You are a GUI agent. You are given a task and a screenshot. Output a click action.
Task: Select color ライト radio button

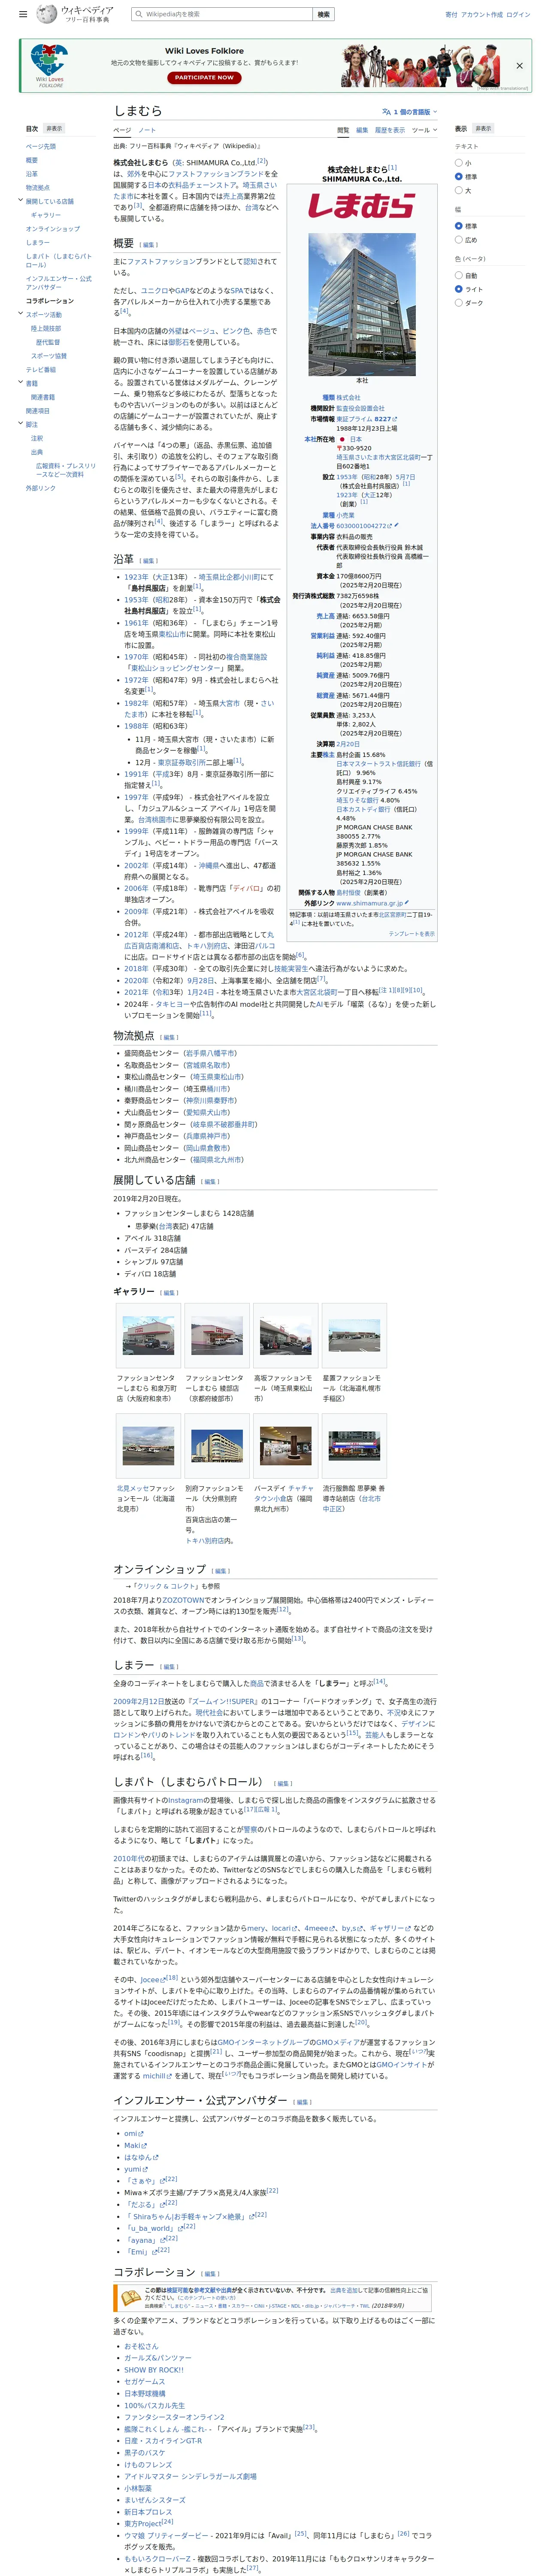pos(459,289)
